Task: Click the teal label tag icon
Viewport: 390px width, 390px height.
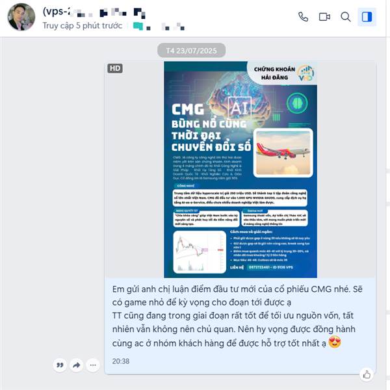Action: [138, 26]
